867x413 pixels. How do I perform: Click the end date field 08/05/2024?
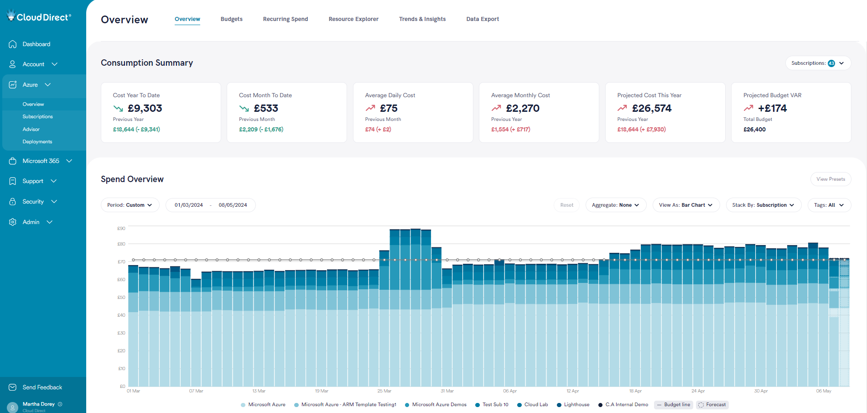point(233,205)
